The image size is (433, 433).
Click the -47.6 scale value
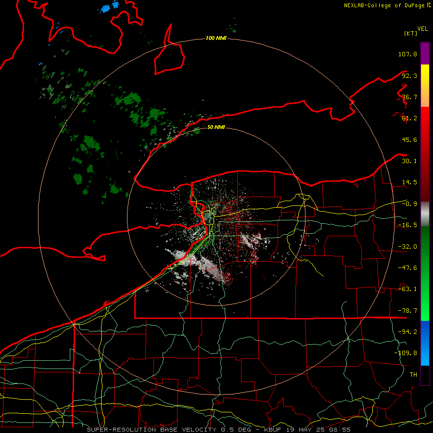click(x=408, y=268)
